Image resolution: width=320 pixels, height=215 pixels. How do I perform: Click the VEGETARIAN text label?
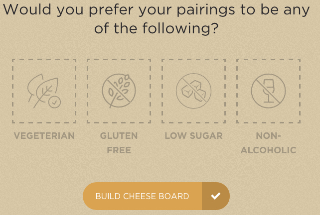coord(44,136)
